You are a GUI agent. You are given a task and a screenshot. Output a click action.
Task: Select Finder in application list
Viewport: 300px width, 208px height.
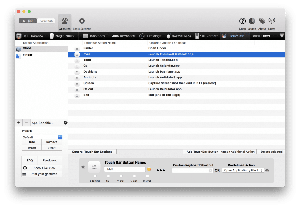[x=42, y=55]
